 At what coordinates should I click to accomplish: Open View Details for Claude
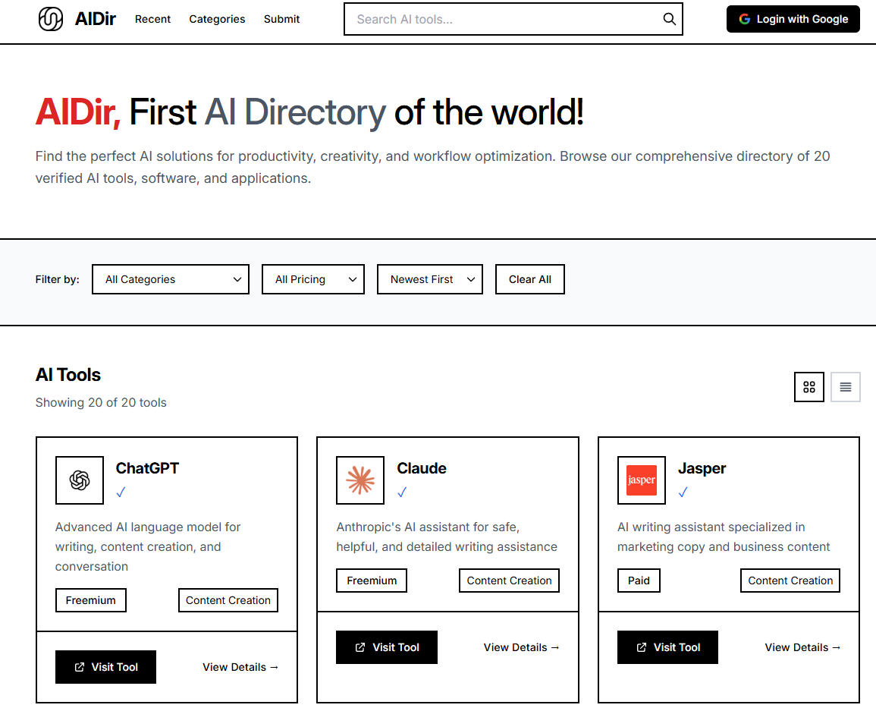[x=521, y=647]
